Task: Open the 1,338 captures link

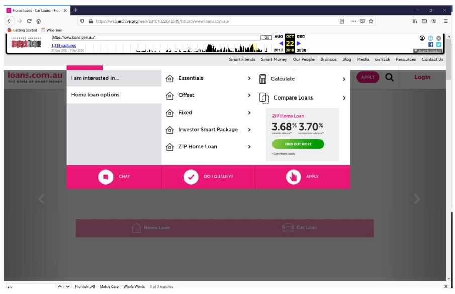Action: coord(63,45)
